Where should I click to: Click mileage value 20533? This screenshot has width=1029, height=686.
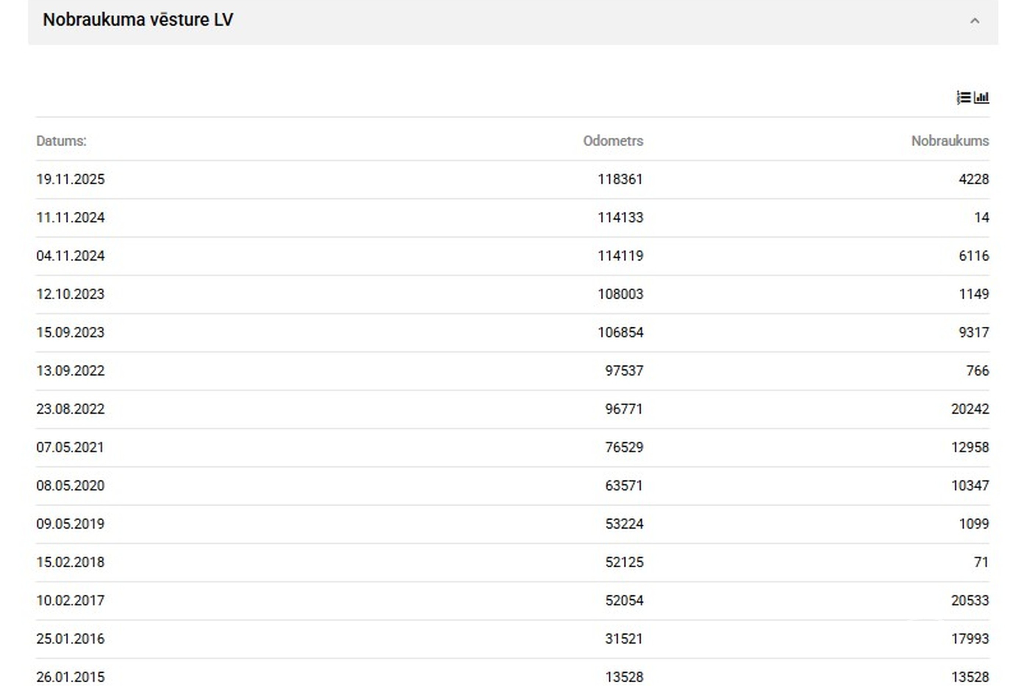(970, 600)
